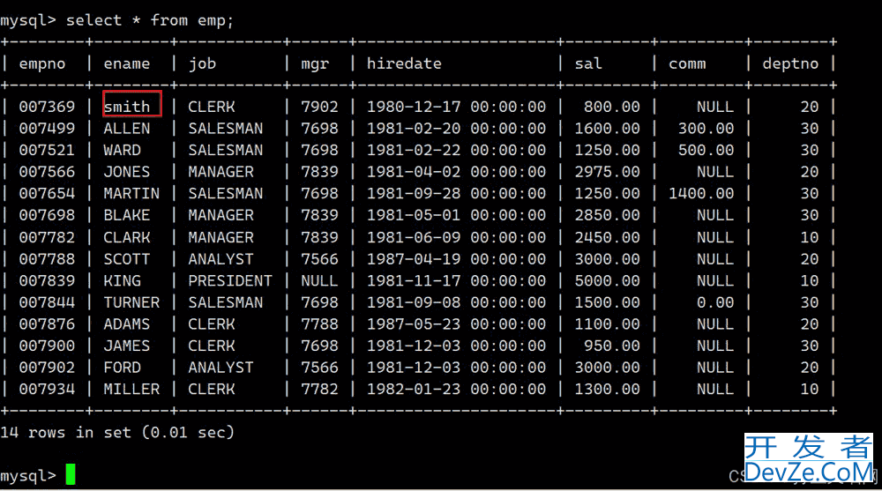Viewport: 882px width, 491px height.
Task: Click TURNER's 0.00 commission value
Action: click(715, 302)
